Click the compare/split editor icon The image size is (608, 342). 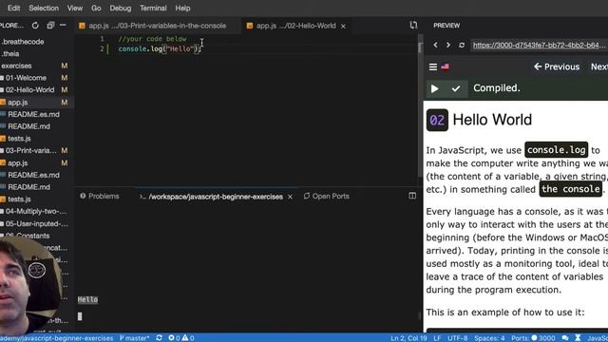pyautogui.click(x=413, y=26)
